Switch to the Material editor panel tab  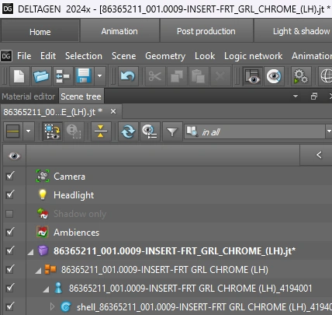point(28,96)
